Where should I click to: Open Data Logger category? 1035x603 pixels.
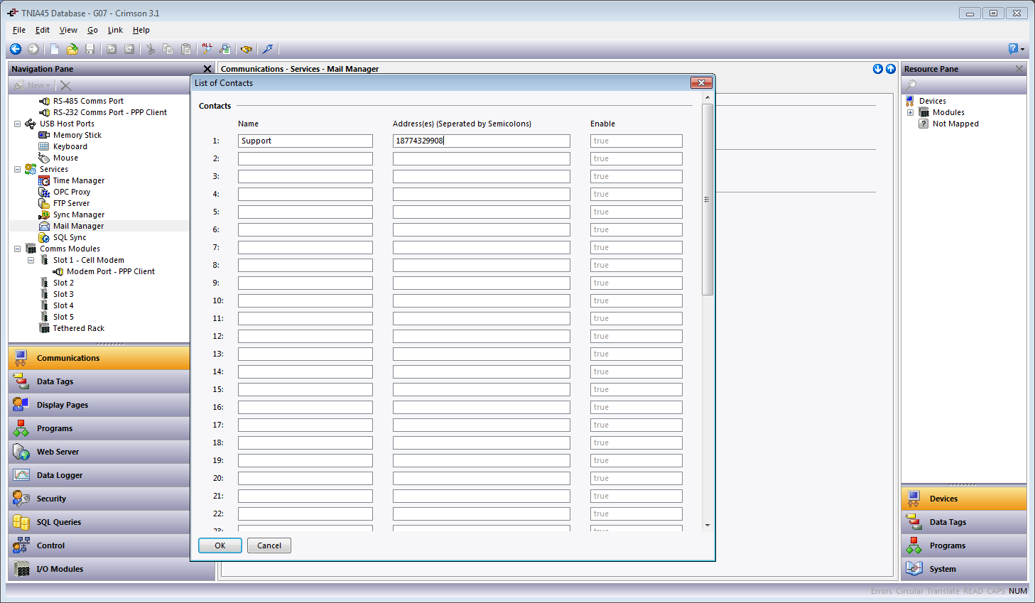click(x=99, y=475)
